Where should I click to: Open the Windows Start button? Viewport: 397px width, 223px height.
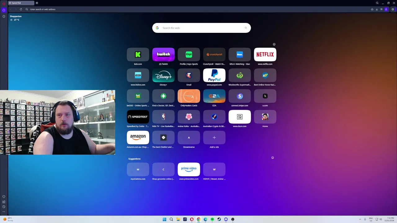click(164, 219)
